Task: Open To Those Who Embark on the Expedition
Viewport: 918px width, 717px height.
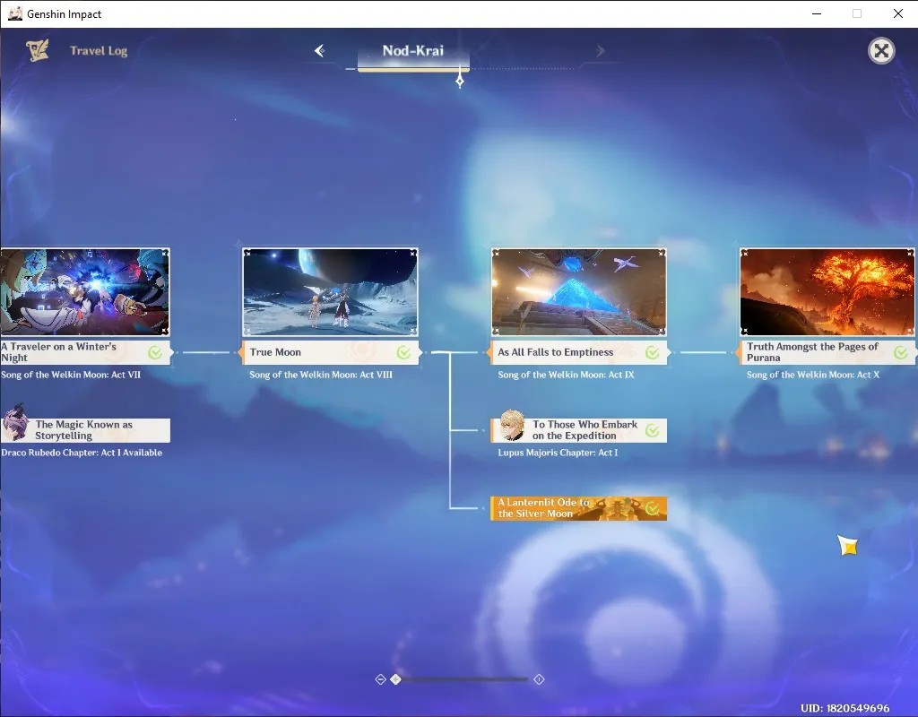Action: coord(578,430)
